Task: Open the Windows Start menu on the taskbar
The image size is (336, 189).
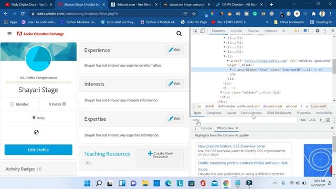Action: [87, 183]
